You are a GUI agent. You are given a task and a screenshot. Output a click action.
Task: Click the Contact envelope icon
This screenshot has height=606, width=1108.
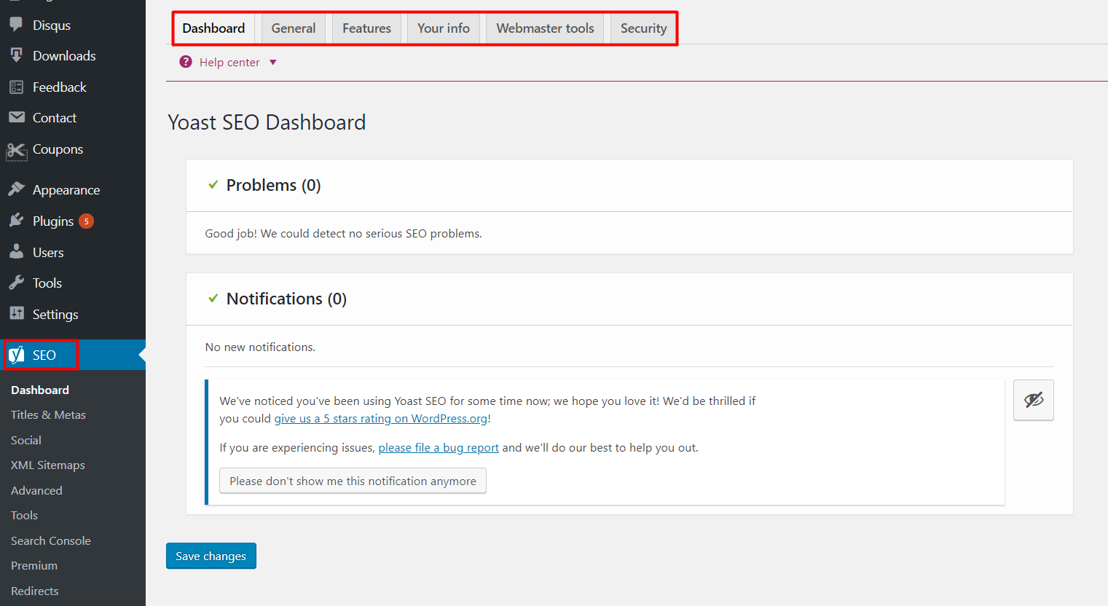(x=16, y=117)
